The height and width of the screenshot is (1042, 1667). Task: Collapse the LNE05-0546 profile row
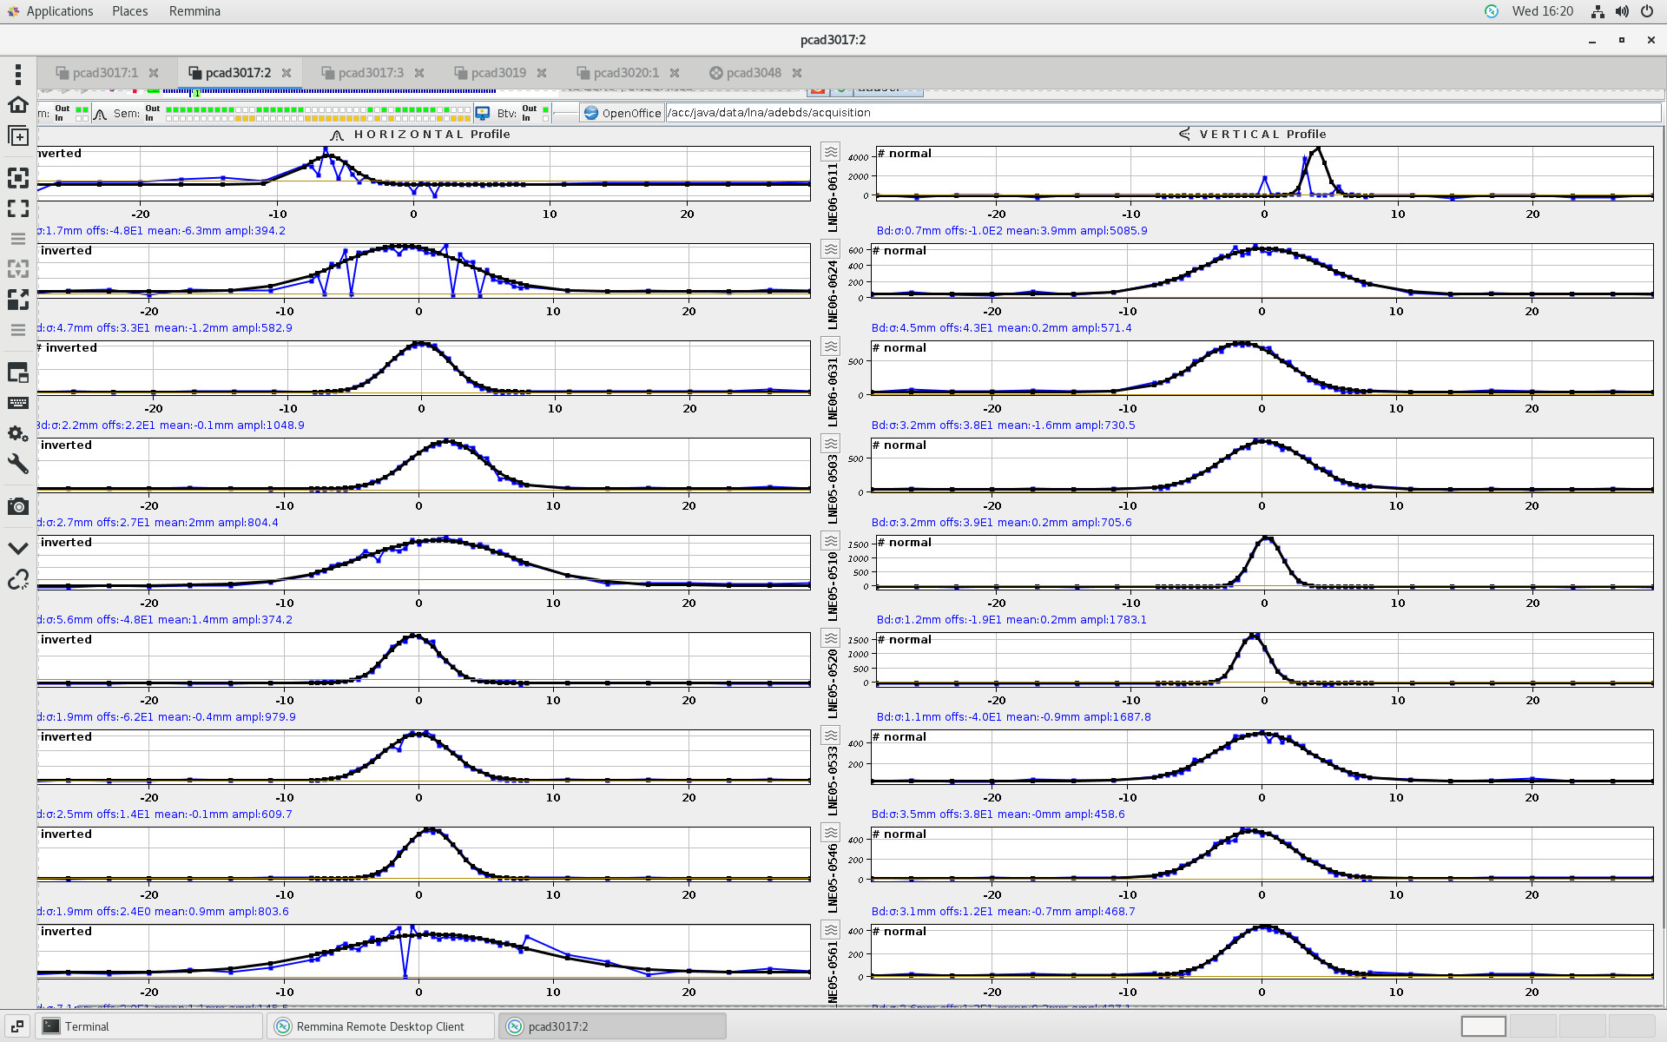coord(831,834)
